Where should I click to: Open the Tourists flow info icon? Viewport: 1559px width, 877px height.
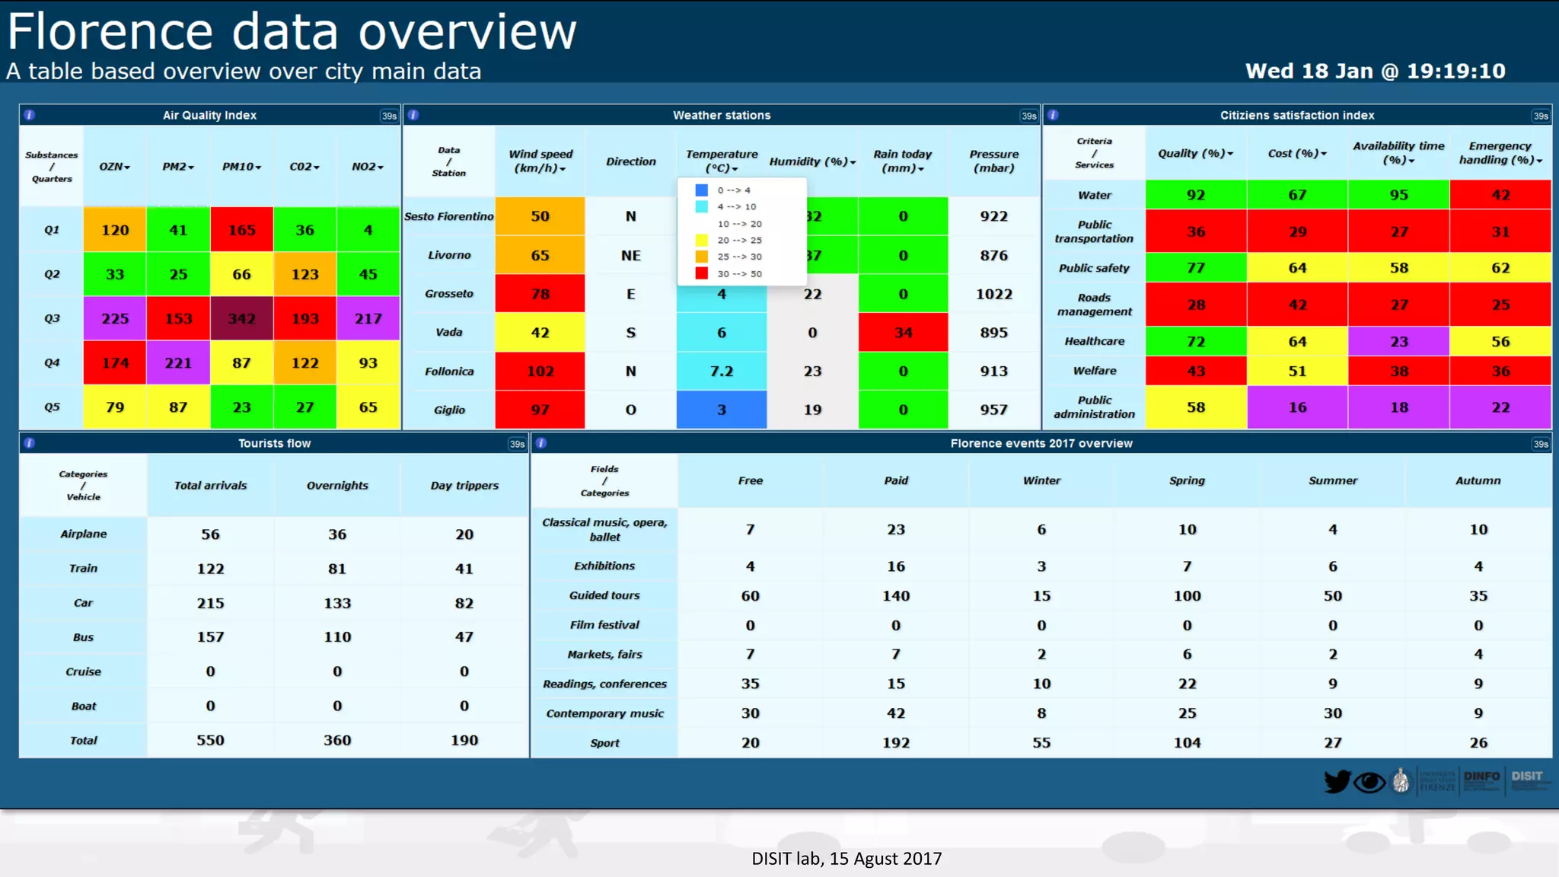(x=29, y=443)
